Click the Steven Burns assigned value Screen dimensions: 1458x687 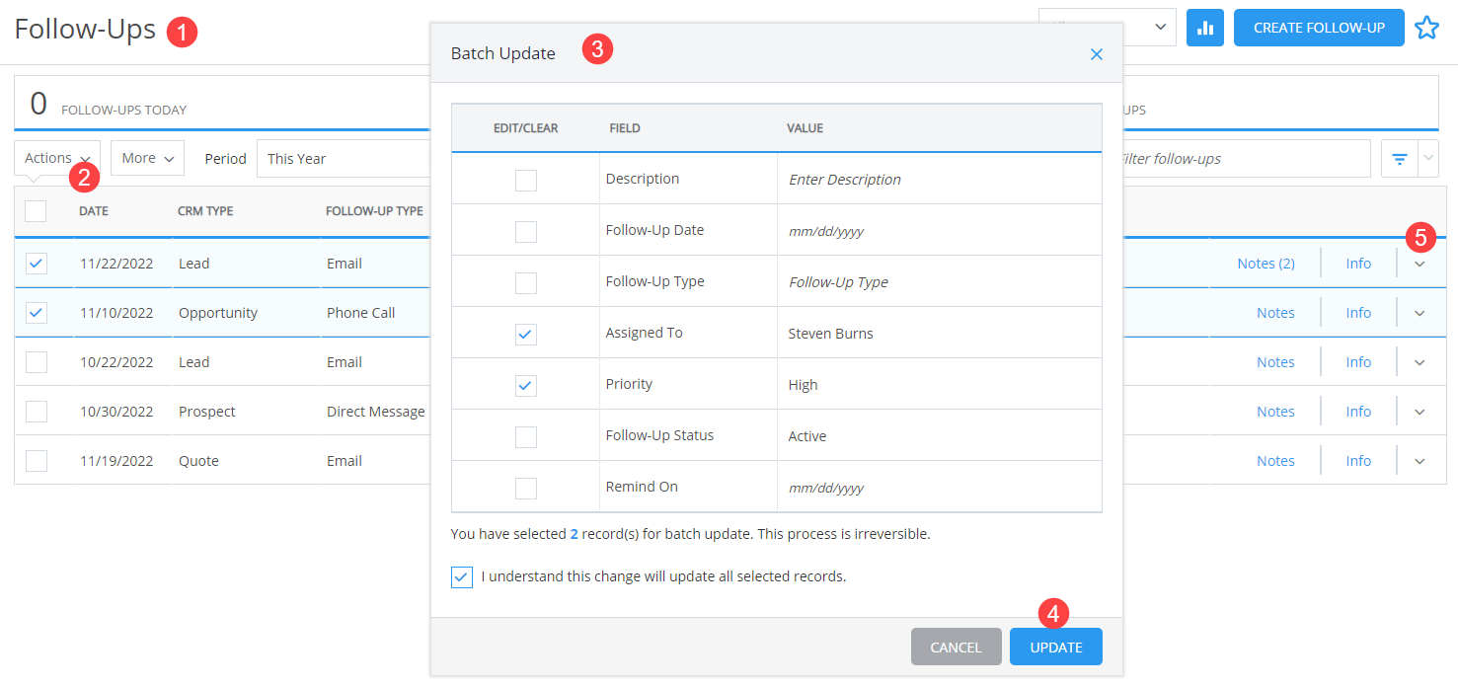pos(830,334)
